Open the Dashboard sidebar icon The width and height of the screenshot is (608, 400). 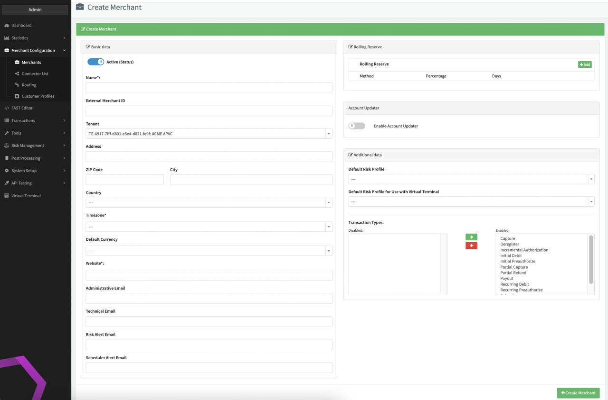tap(6, 25)
